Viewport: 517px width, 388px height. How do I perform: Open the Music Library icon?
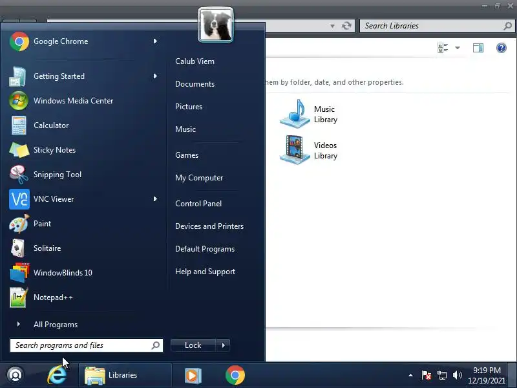pos(295,114)
